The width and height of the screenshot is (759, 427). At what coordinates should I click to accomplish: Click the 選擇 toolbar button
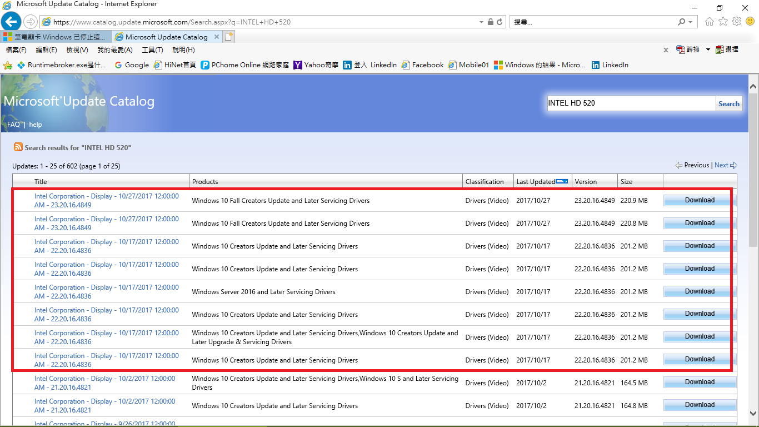click(727, 49)
